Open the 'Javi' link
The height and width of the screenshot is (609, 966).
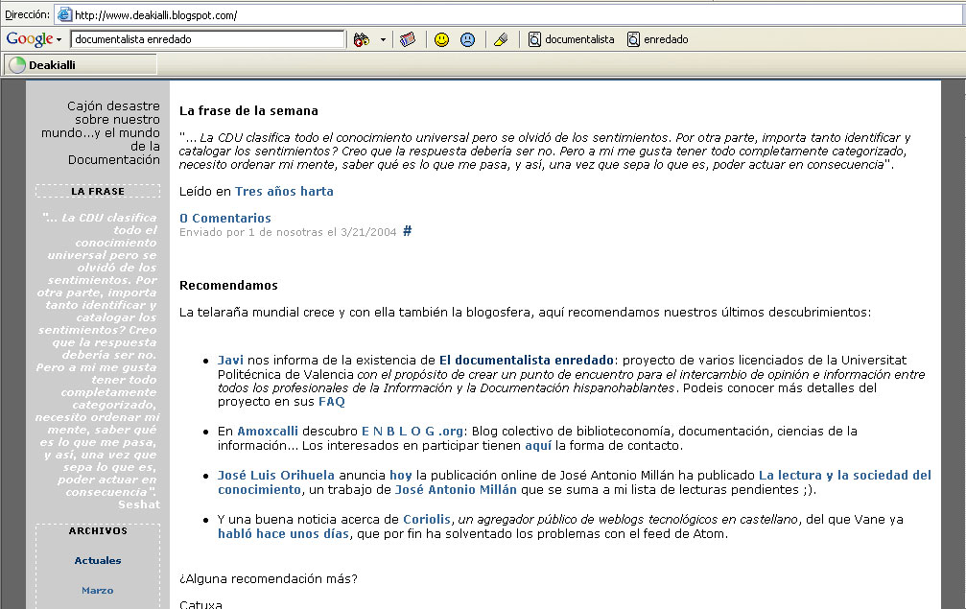pyautogui.click(x=230, y=361)
